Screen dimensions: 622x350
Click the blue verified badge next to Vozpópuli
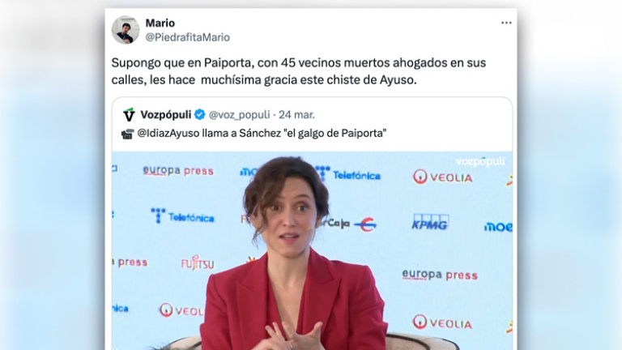point(200,115)
